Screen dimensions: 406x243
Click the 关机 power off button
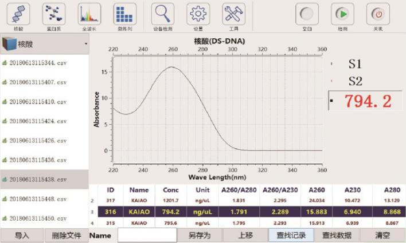pyautogui.click(x=378, y=14)
